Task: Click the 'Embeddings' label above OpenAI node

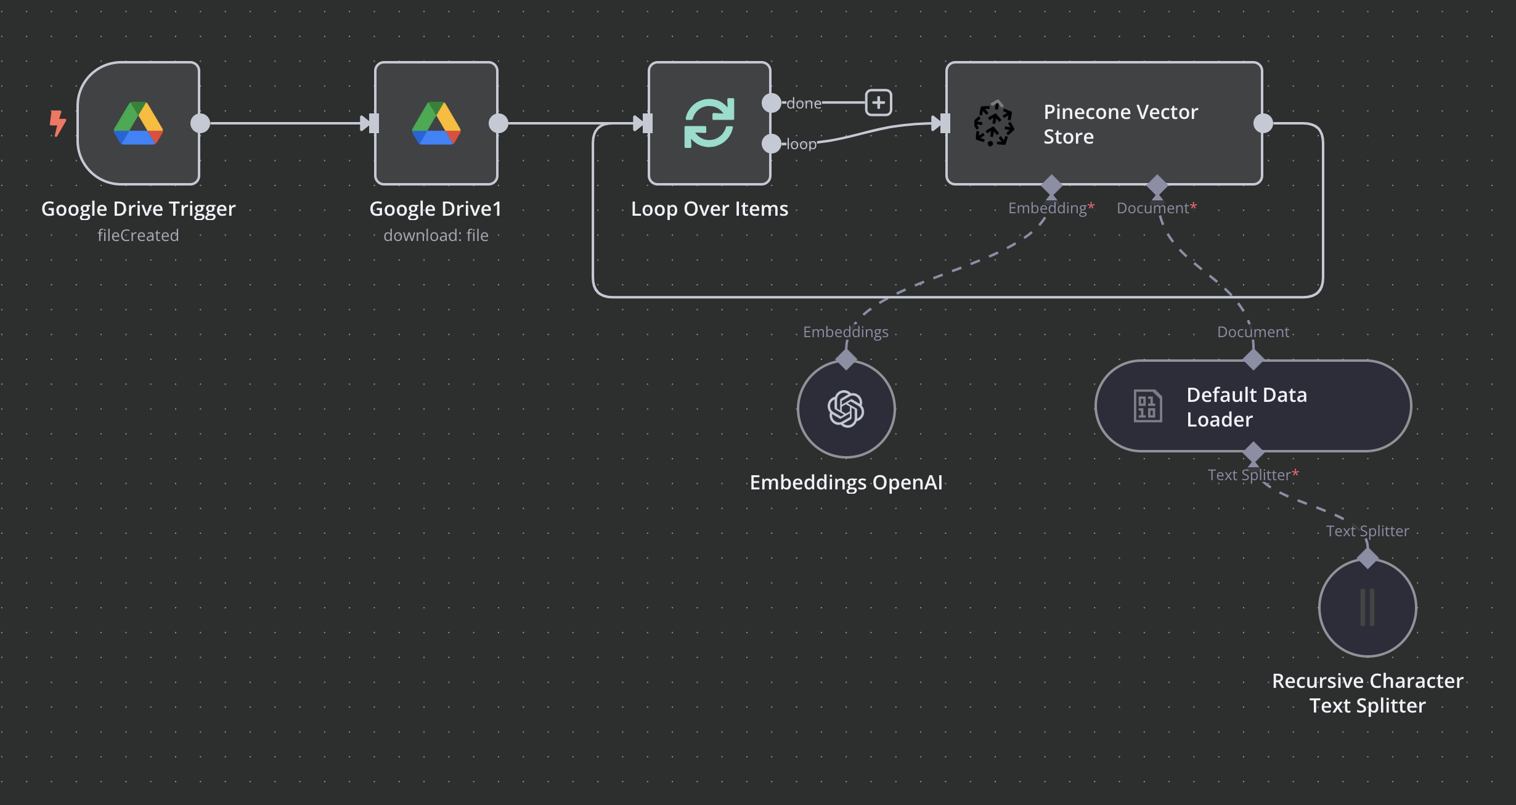Action: 846,332
